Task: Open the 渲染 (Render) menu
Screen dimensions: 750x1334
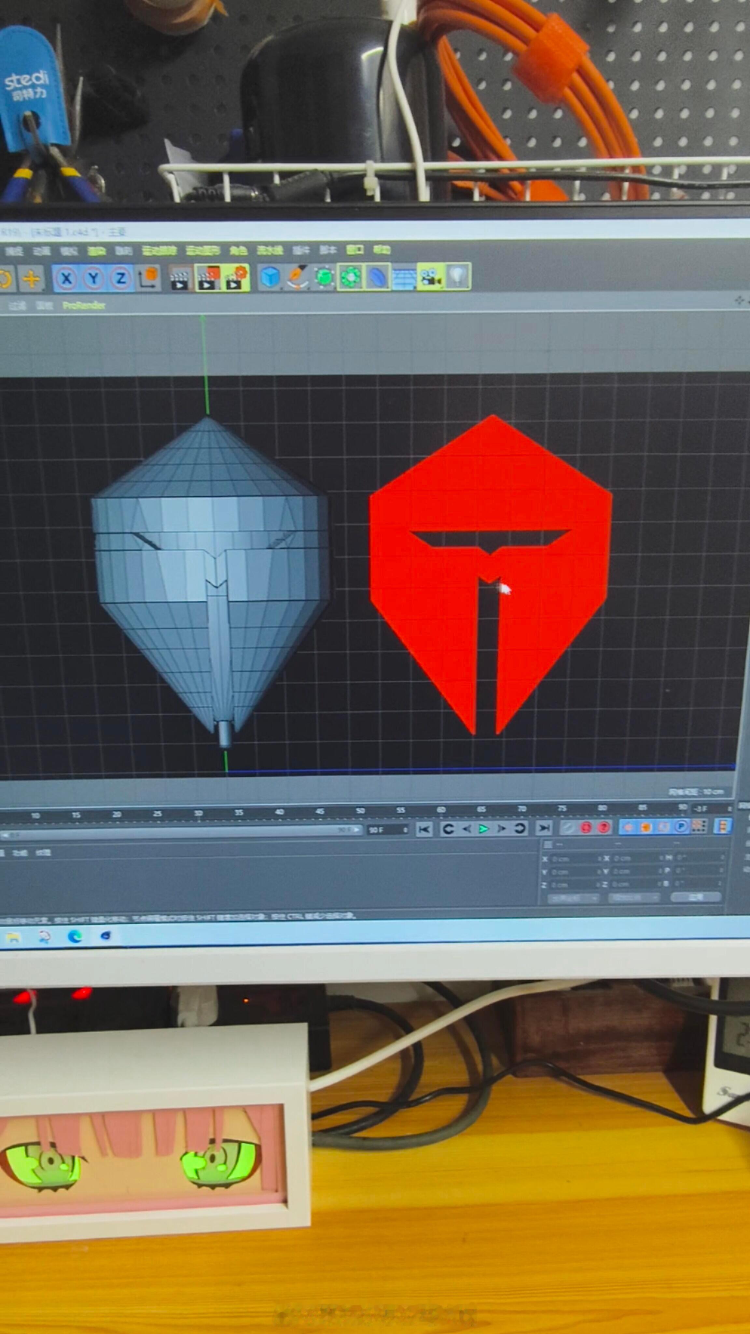Action: 96,252
